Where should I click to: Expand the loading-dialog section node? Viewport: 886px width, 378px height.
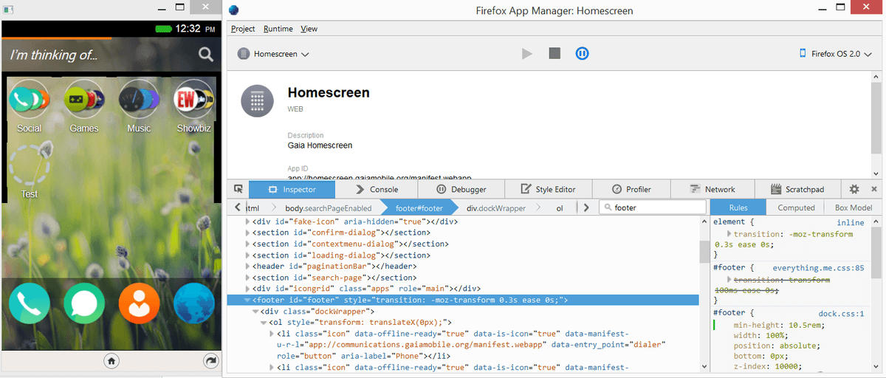coord(248,255)
